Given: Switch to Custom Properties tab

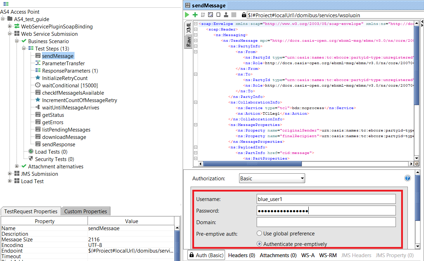Looking at the screenshot, I should (85, 211).
